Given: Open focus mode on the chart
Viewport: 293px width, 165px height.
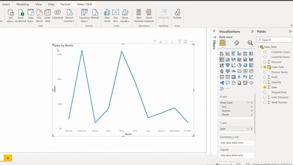Looking at the screenshot, I should 185,41.
